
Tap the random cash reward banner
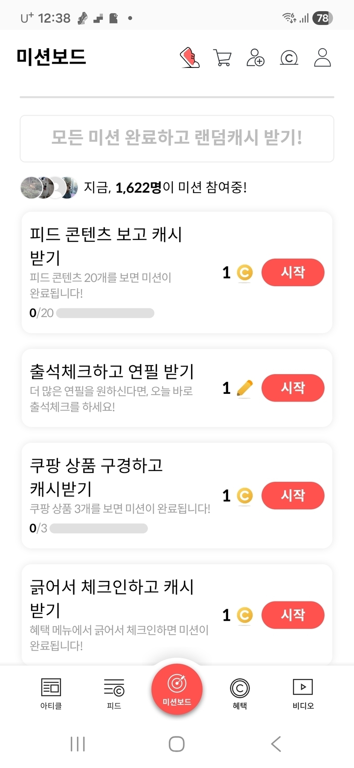point(177,138)
